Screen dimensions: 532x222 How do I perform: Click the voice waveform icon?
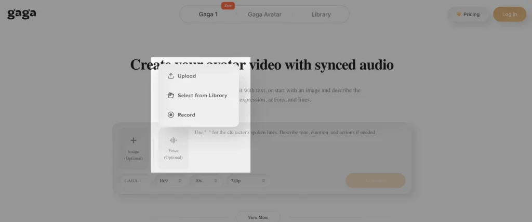pos(173,140)
